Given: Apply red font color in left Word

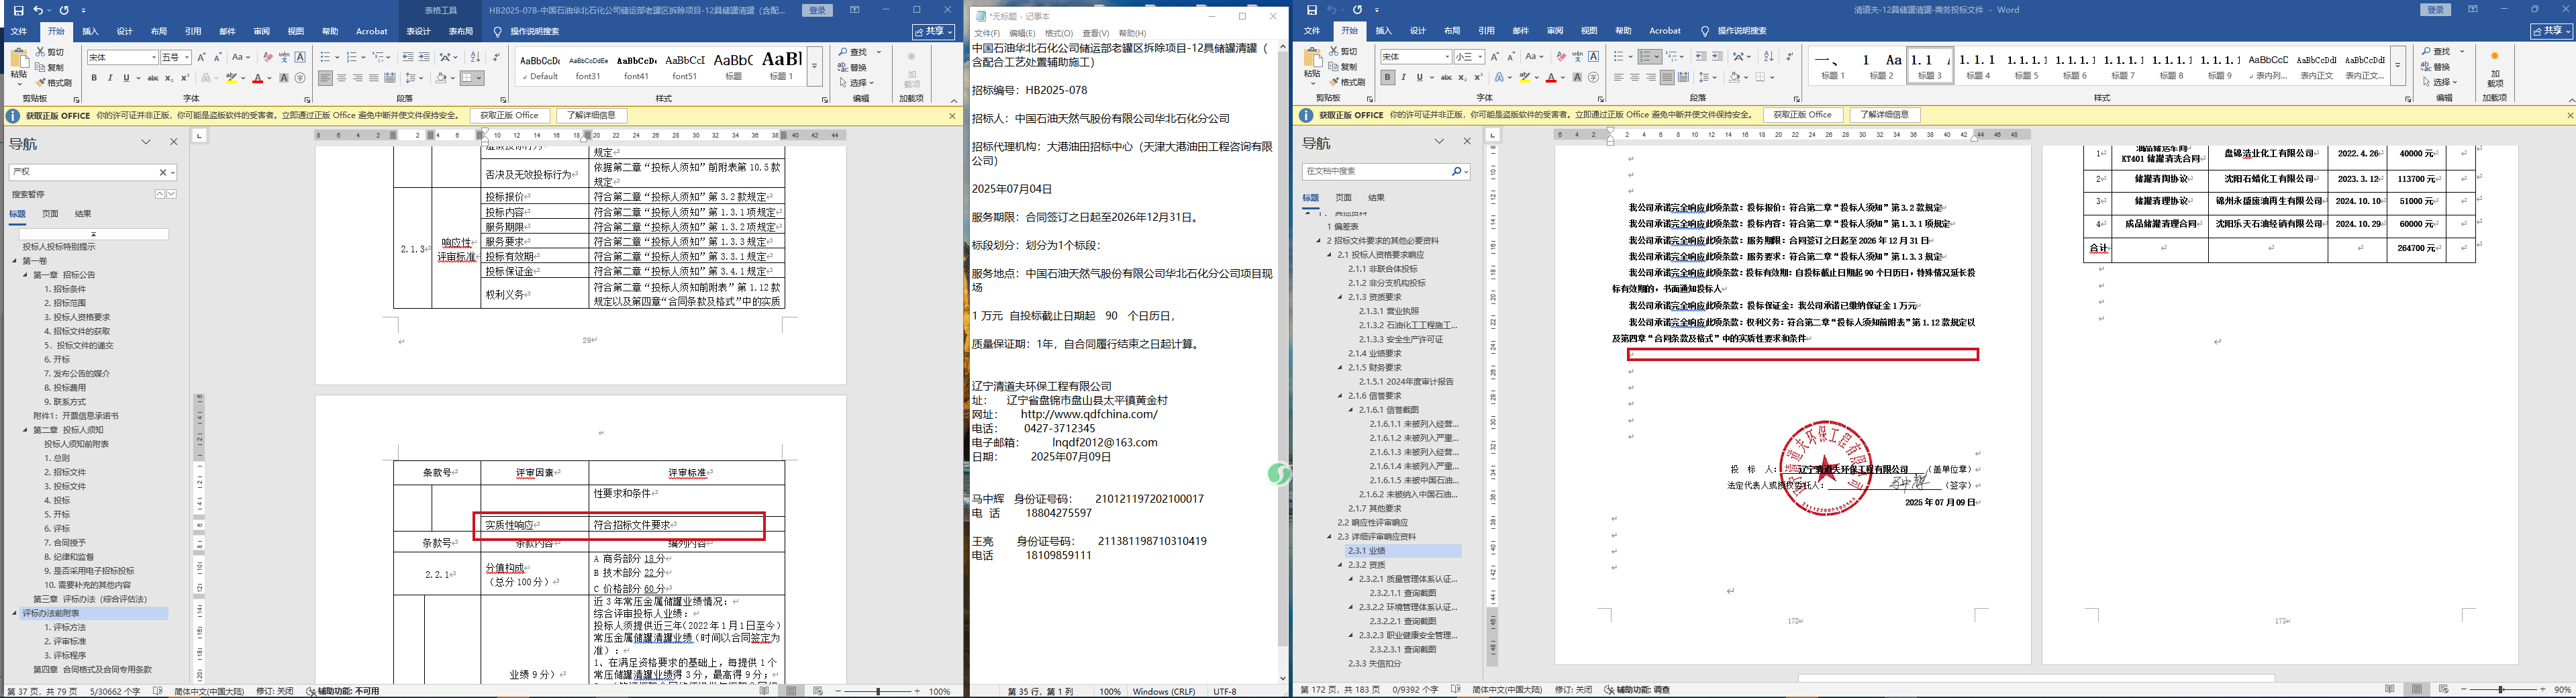Looking at the screenshot, I should click(258, 78).
